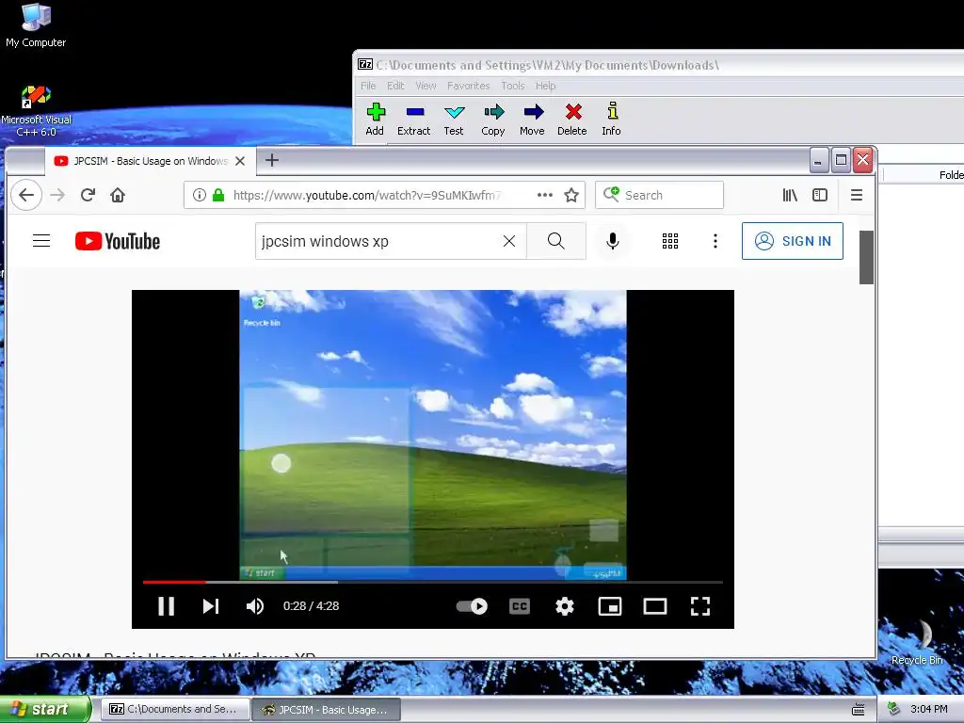Click the Add button in 7-Zip toolbar
This screenshot has width=964, height=723.
click(375, 120)
